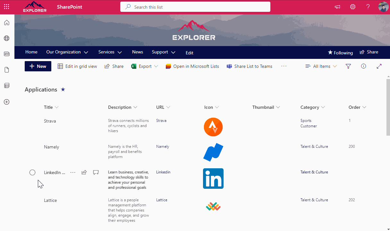Open the Our Organization navigation menu
Screen dimensions: 390x231
(x=67, y=52)
